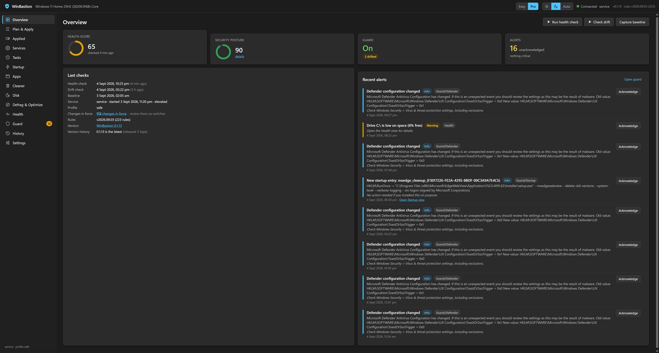Click the Warning tag on Drive C alert

tap(432, 125)
